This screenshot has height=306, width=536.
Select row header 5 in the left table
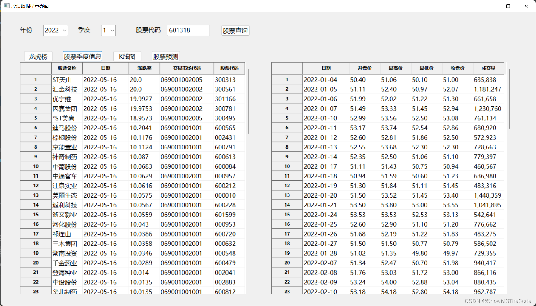[x=36, y=118]
